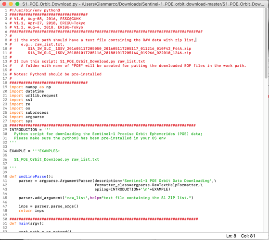Click the '2) run this script' comment line

[77, 61]
